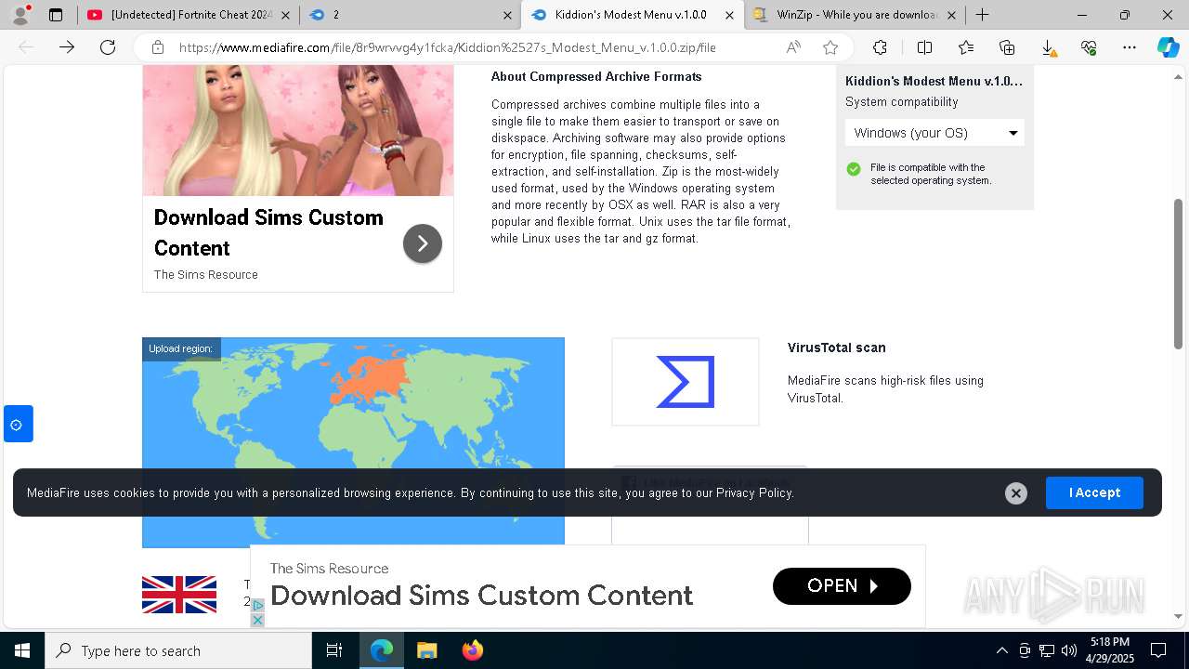Open a new browser tab
The image size is (1189, 669).
coord(982,15)
